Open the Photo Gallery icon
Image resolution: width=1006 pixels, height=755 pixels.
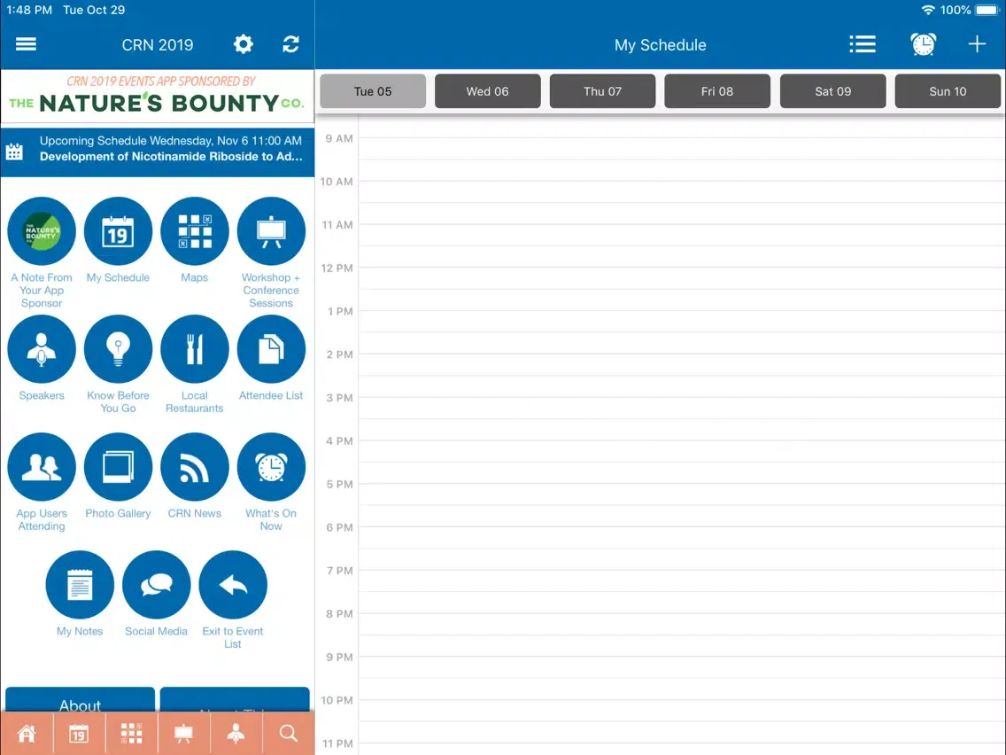pyautogui.click(x=118, y=467)
